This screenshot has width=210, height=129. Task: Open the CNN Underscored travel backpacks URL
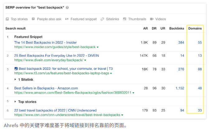67,115
